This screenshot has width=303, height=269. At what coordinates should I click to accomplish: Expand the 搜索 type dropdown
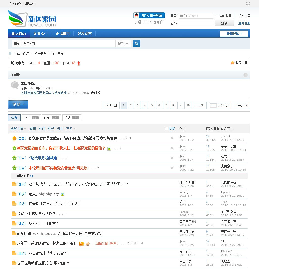[123, 44]
